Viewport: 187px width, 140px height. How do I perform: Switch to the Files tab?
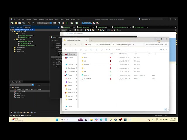[13, 27]
